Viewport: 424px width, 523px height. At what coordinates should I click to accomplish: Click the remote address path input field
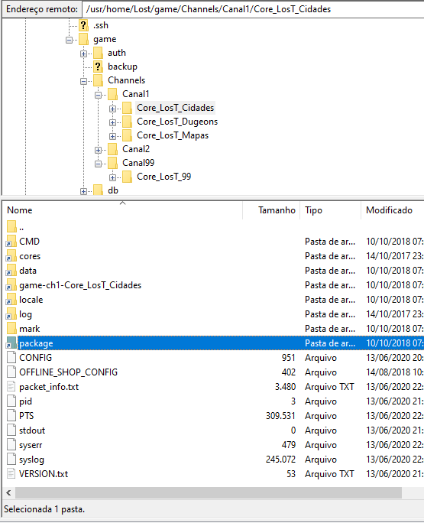(254, 9)
